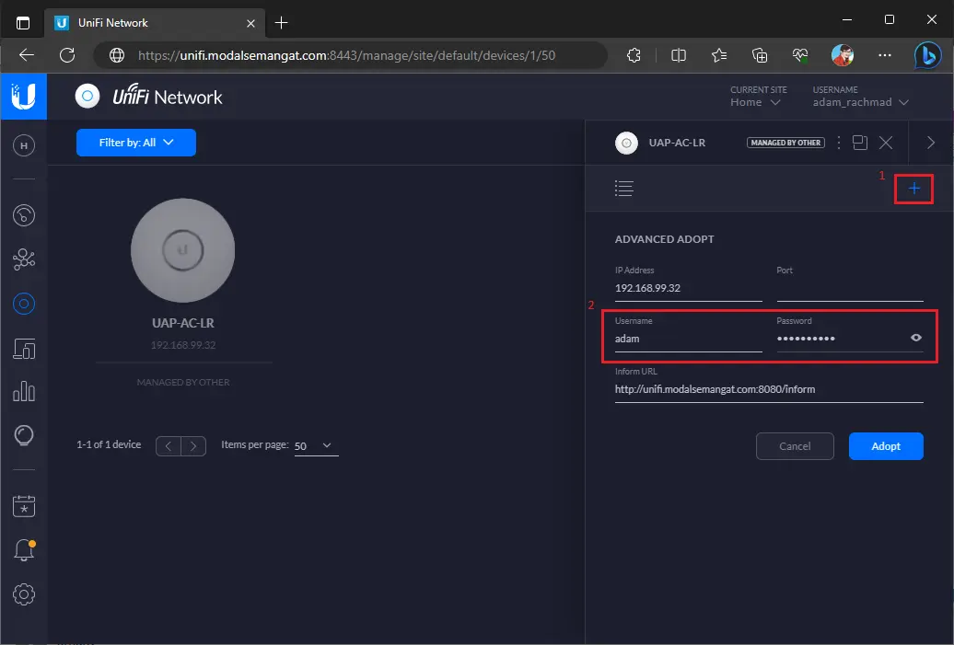This screenshot has height=645, width=954.
Task: Select the UAP-AC-LR device thumbnail
Action: (x=182, y=250)
